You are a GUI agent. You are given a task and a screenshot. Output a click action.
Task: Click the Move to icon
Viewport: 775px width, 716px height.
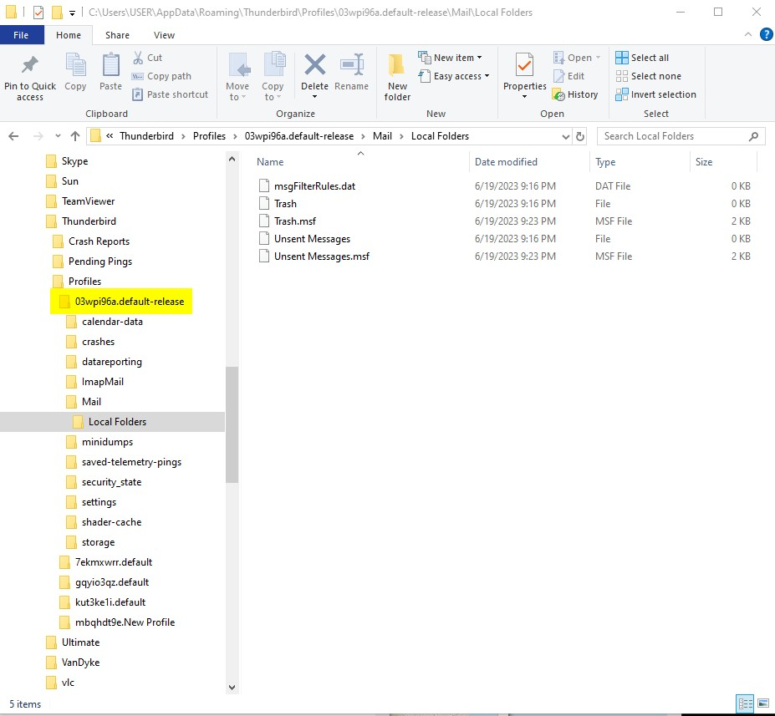click(x=240, y=65)
